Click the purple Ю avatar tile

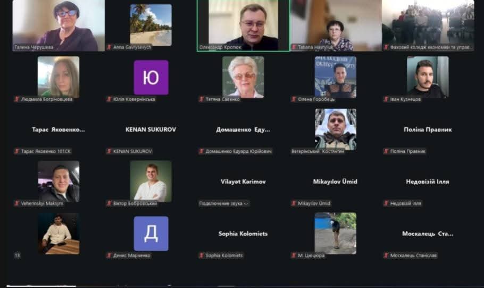[x=151, y=77]
